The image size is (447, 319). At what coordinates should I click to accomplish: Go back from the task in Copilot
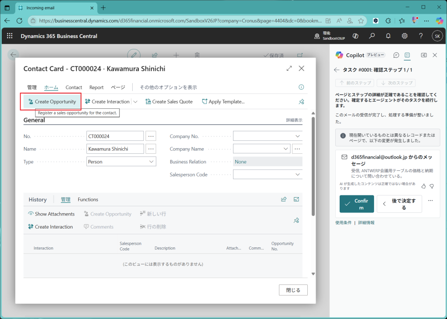(337, 69)
